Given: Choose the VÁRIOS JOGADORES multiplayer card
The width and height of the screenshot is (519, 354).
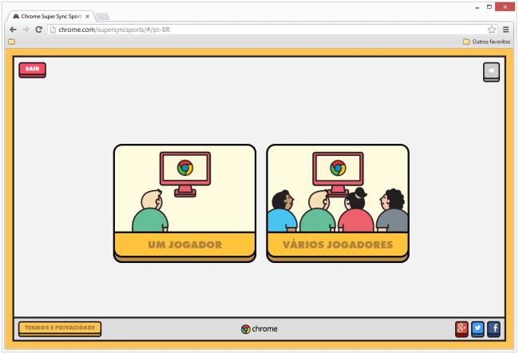Looking at the screenshot, I should coord(338,203).
